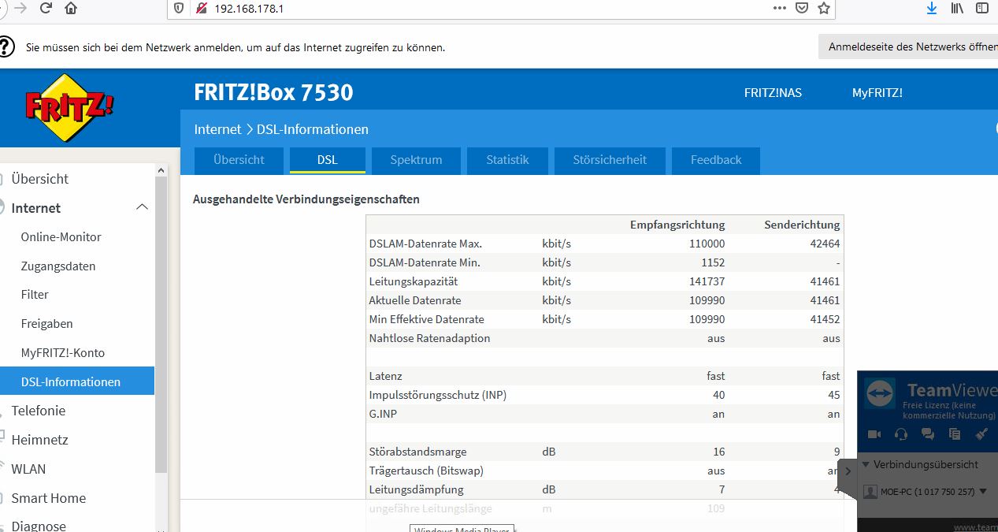998x532 pixels.
Task: Click the Aktuelle Datenrate row label
Action: (414, 300)
